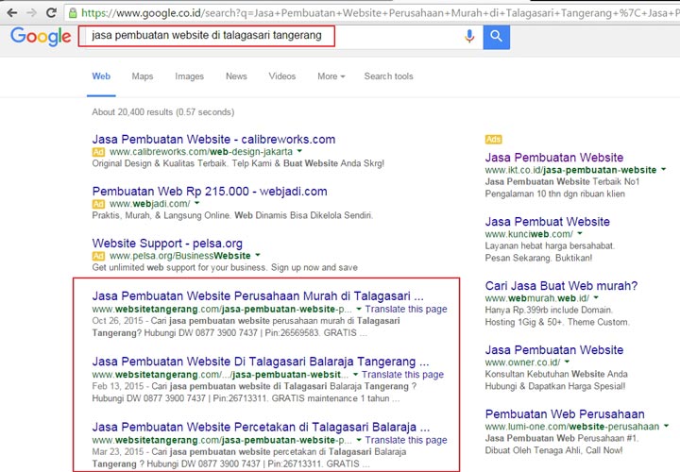Screen dimensions: 680x472
Task: Open sidebar ad Pembuatan Web Perusahaan
Action: (x=565, y=413)
